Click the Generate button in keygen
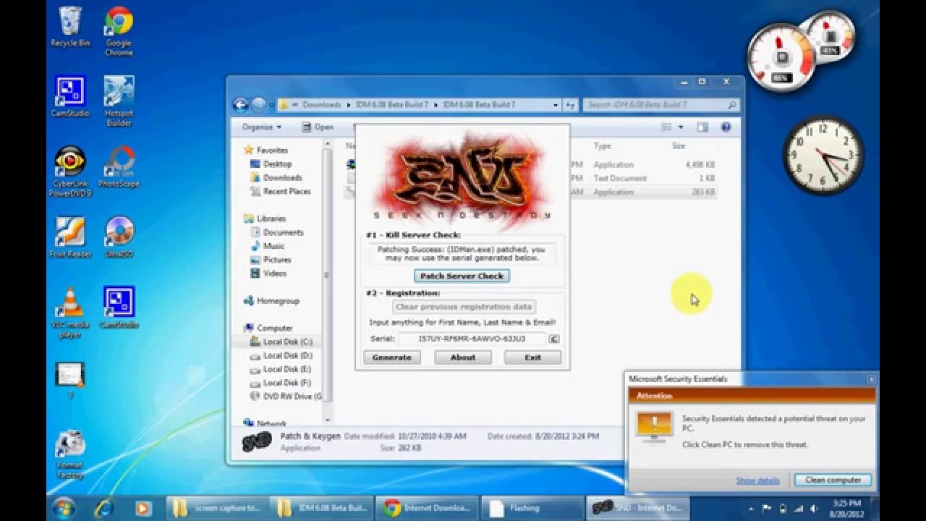The image size is (926, 521). click(391, 357)
